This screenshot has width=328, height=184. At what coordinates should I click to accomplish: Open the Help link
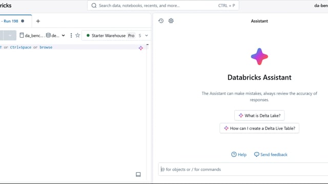pyautogui.click(x=239, y=154)
